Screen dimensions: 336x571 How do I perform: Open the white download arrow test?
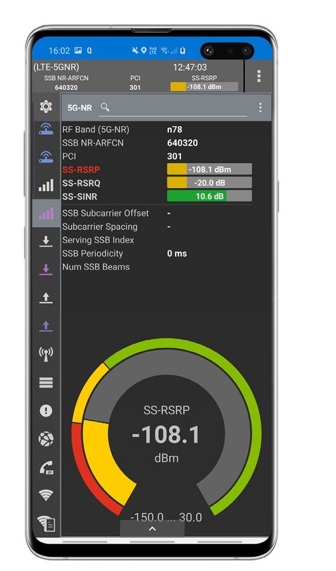click(46, 241)
